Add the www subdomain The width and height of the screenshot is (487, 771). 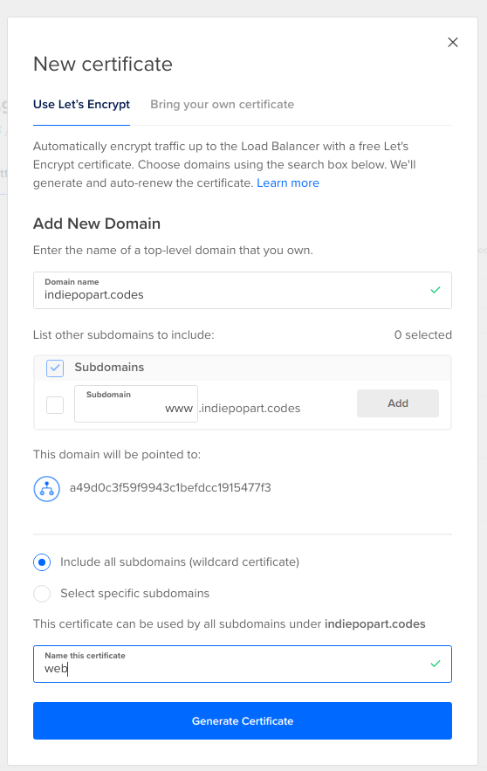pos(398,403)
